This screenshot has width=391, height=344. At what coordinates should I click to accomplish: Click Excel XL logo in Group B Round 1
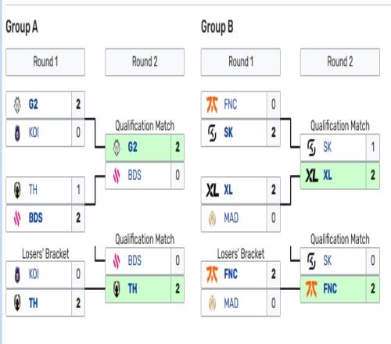212,190
